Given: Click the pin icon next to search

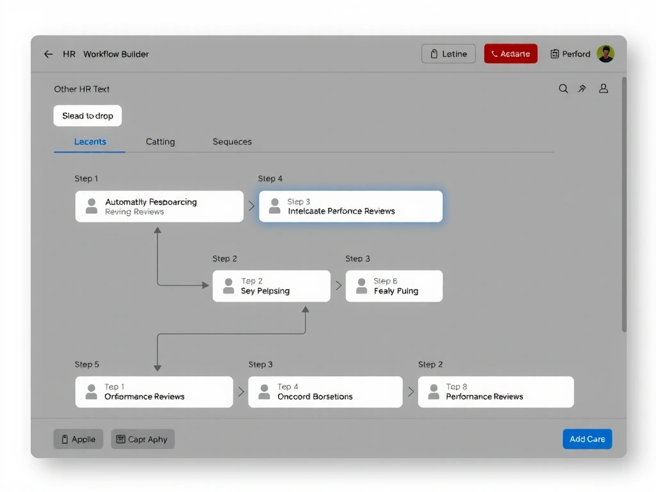Looking at the screenshot, I should pos(582,88).
